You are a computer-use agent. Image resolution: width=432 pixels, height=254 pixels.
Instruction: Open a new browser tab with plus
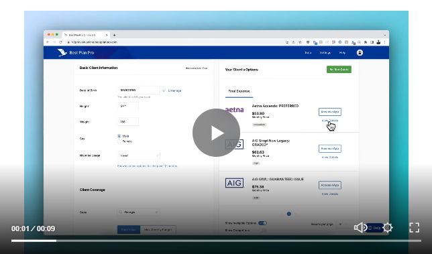pos(114,35)
